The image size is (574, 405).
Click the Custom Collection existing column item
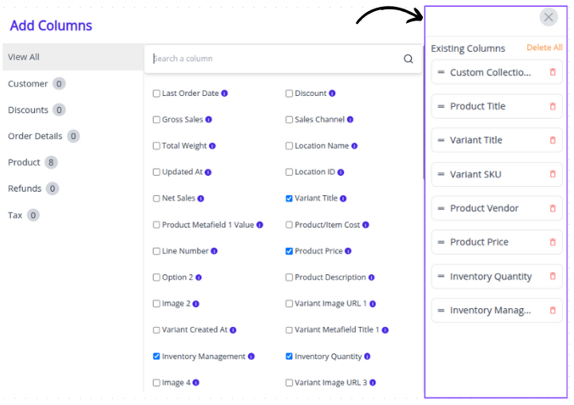(490, 72)
